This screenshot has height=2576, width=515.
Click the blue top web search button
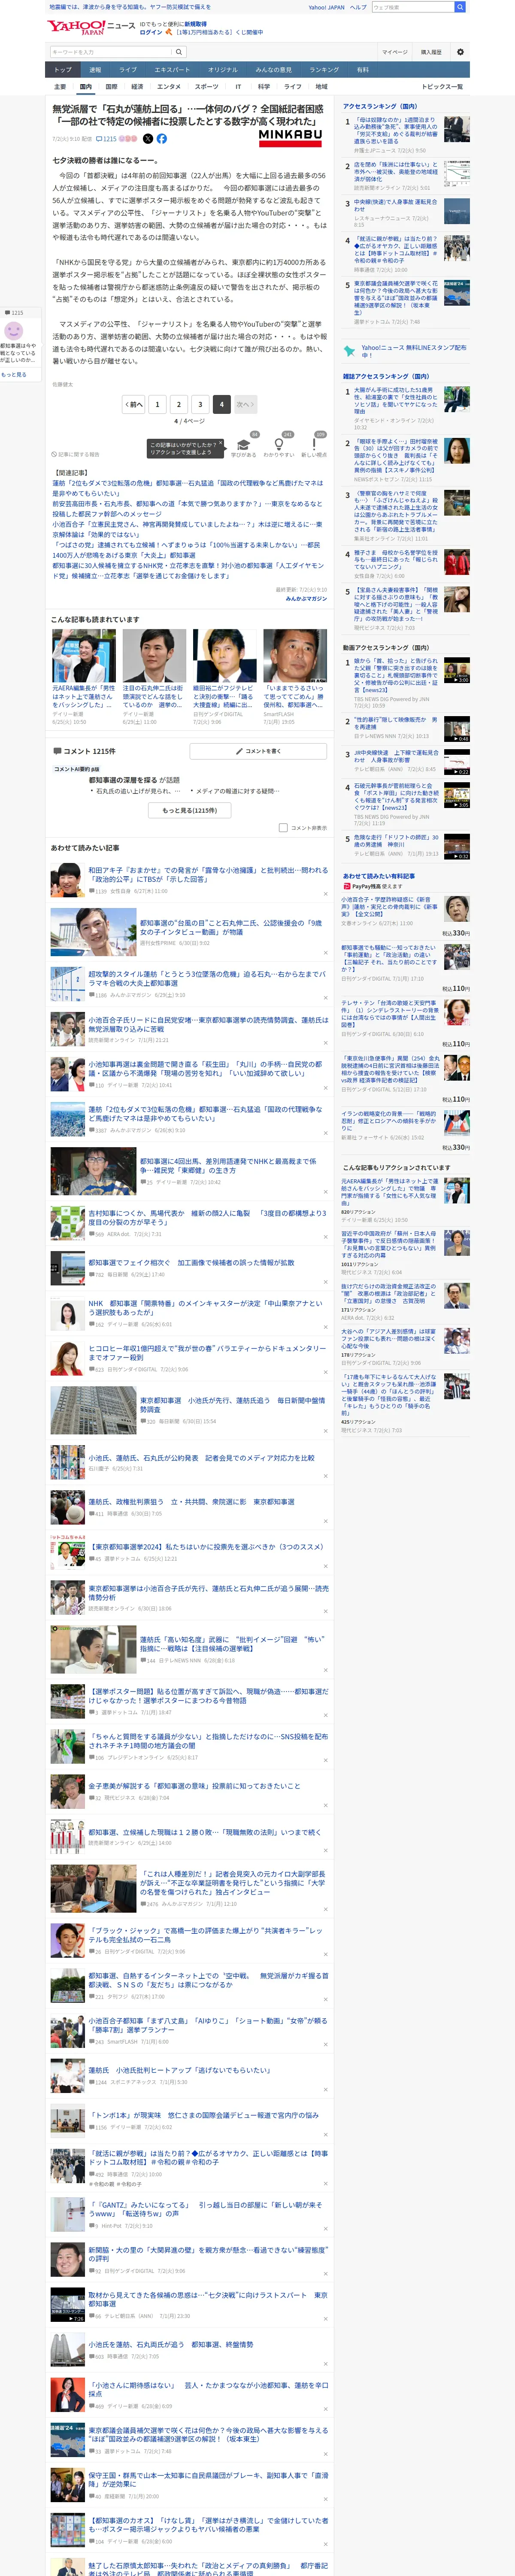[x=459, y=7]
